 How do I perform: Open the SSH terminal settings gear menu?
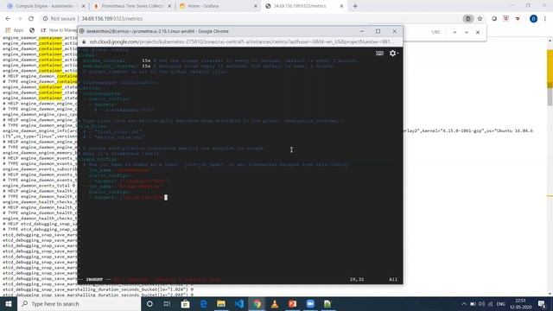(x=393, y=54)
